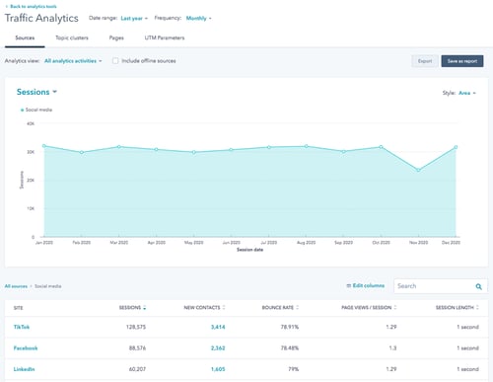Click the May 2020 data point

tap(194, 152)
